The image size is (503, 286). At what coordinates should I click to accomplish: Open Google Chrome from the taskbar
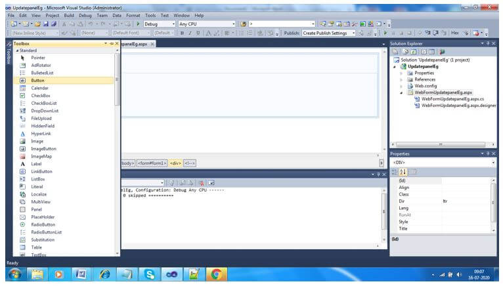click(x=216, y=274)
